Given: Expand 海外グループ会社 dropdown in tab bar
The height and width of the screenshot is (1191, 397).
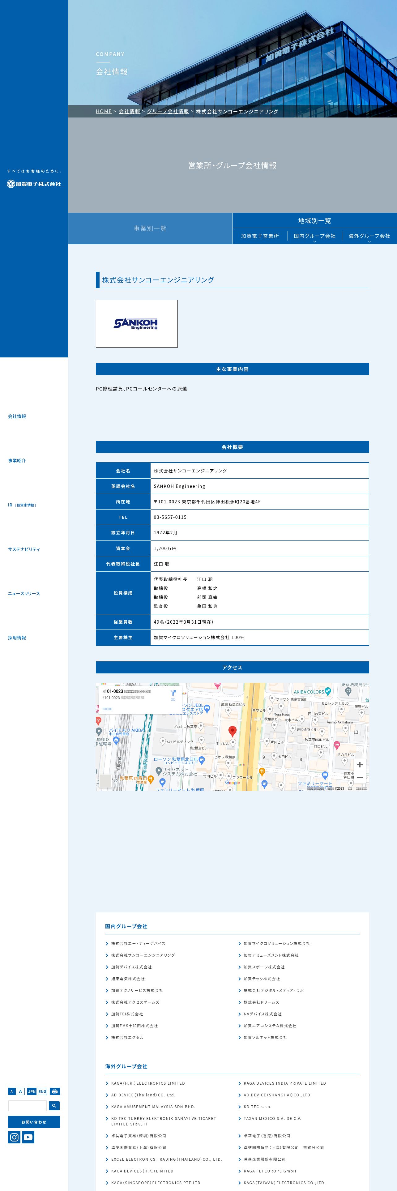Looking at the screenshot, I should 369,236.
